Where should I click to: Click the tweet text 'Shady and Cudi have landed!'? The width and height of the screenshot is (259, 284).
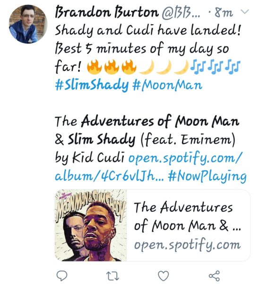148,30
